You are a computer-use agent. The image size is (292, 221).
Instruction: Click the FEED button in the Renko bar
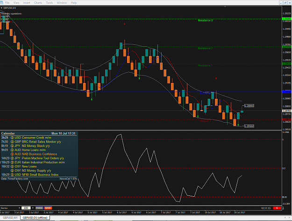tap(39, 208)
